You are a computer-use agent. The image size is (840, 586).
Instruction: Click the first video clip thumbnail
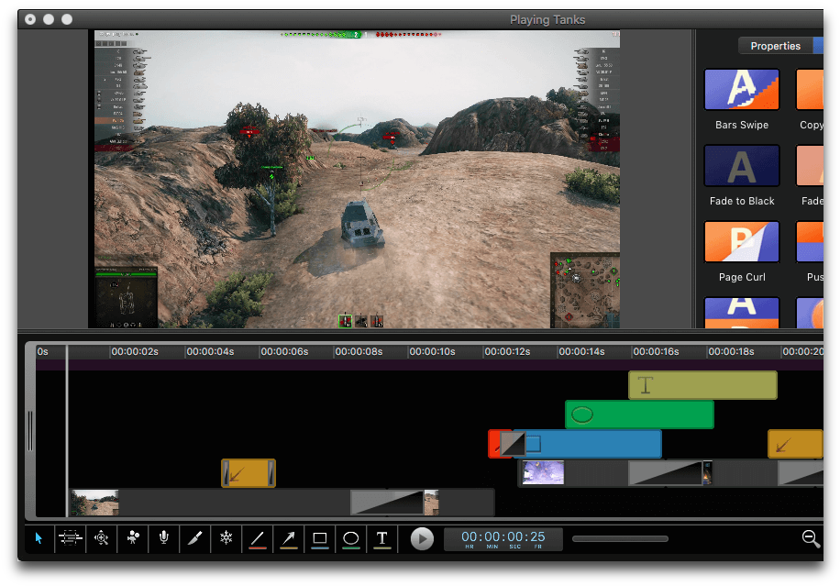click(95, 503)
